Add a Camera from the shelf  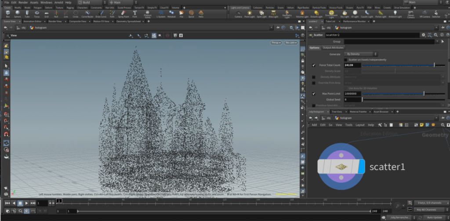point(238,14)
